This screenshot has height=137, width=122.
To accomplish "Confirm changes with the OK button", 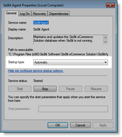I will (x=58, y=125).
